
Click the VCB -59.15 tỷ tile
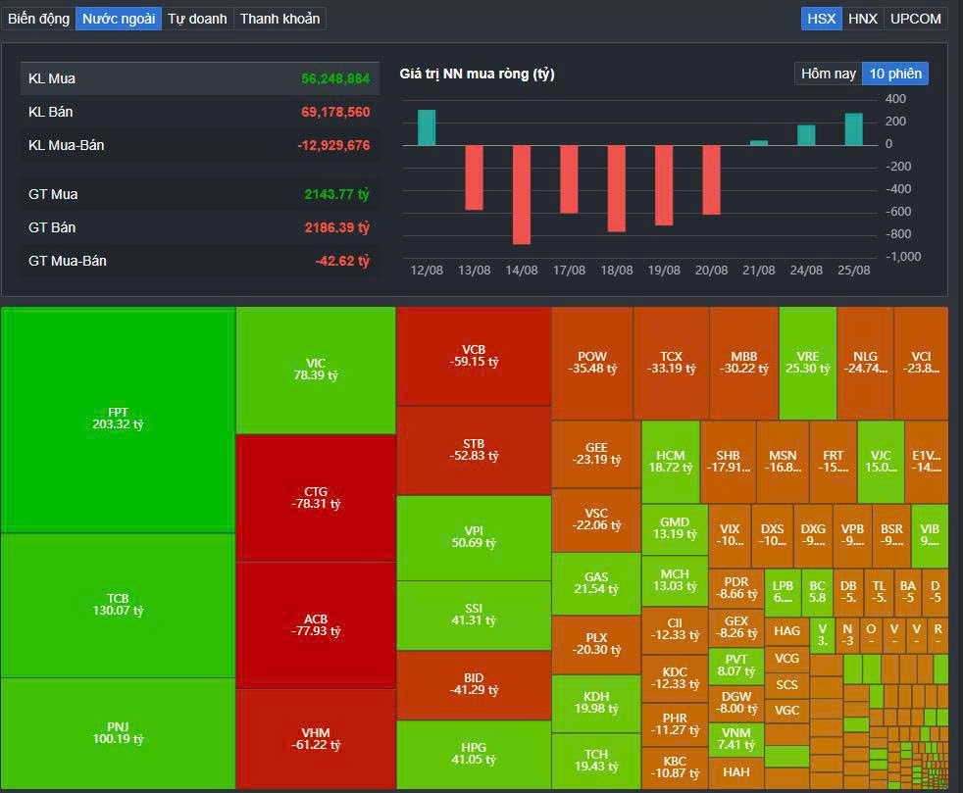pyautogui.click(x=474, y=356)
